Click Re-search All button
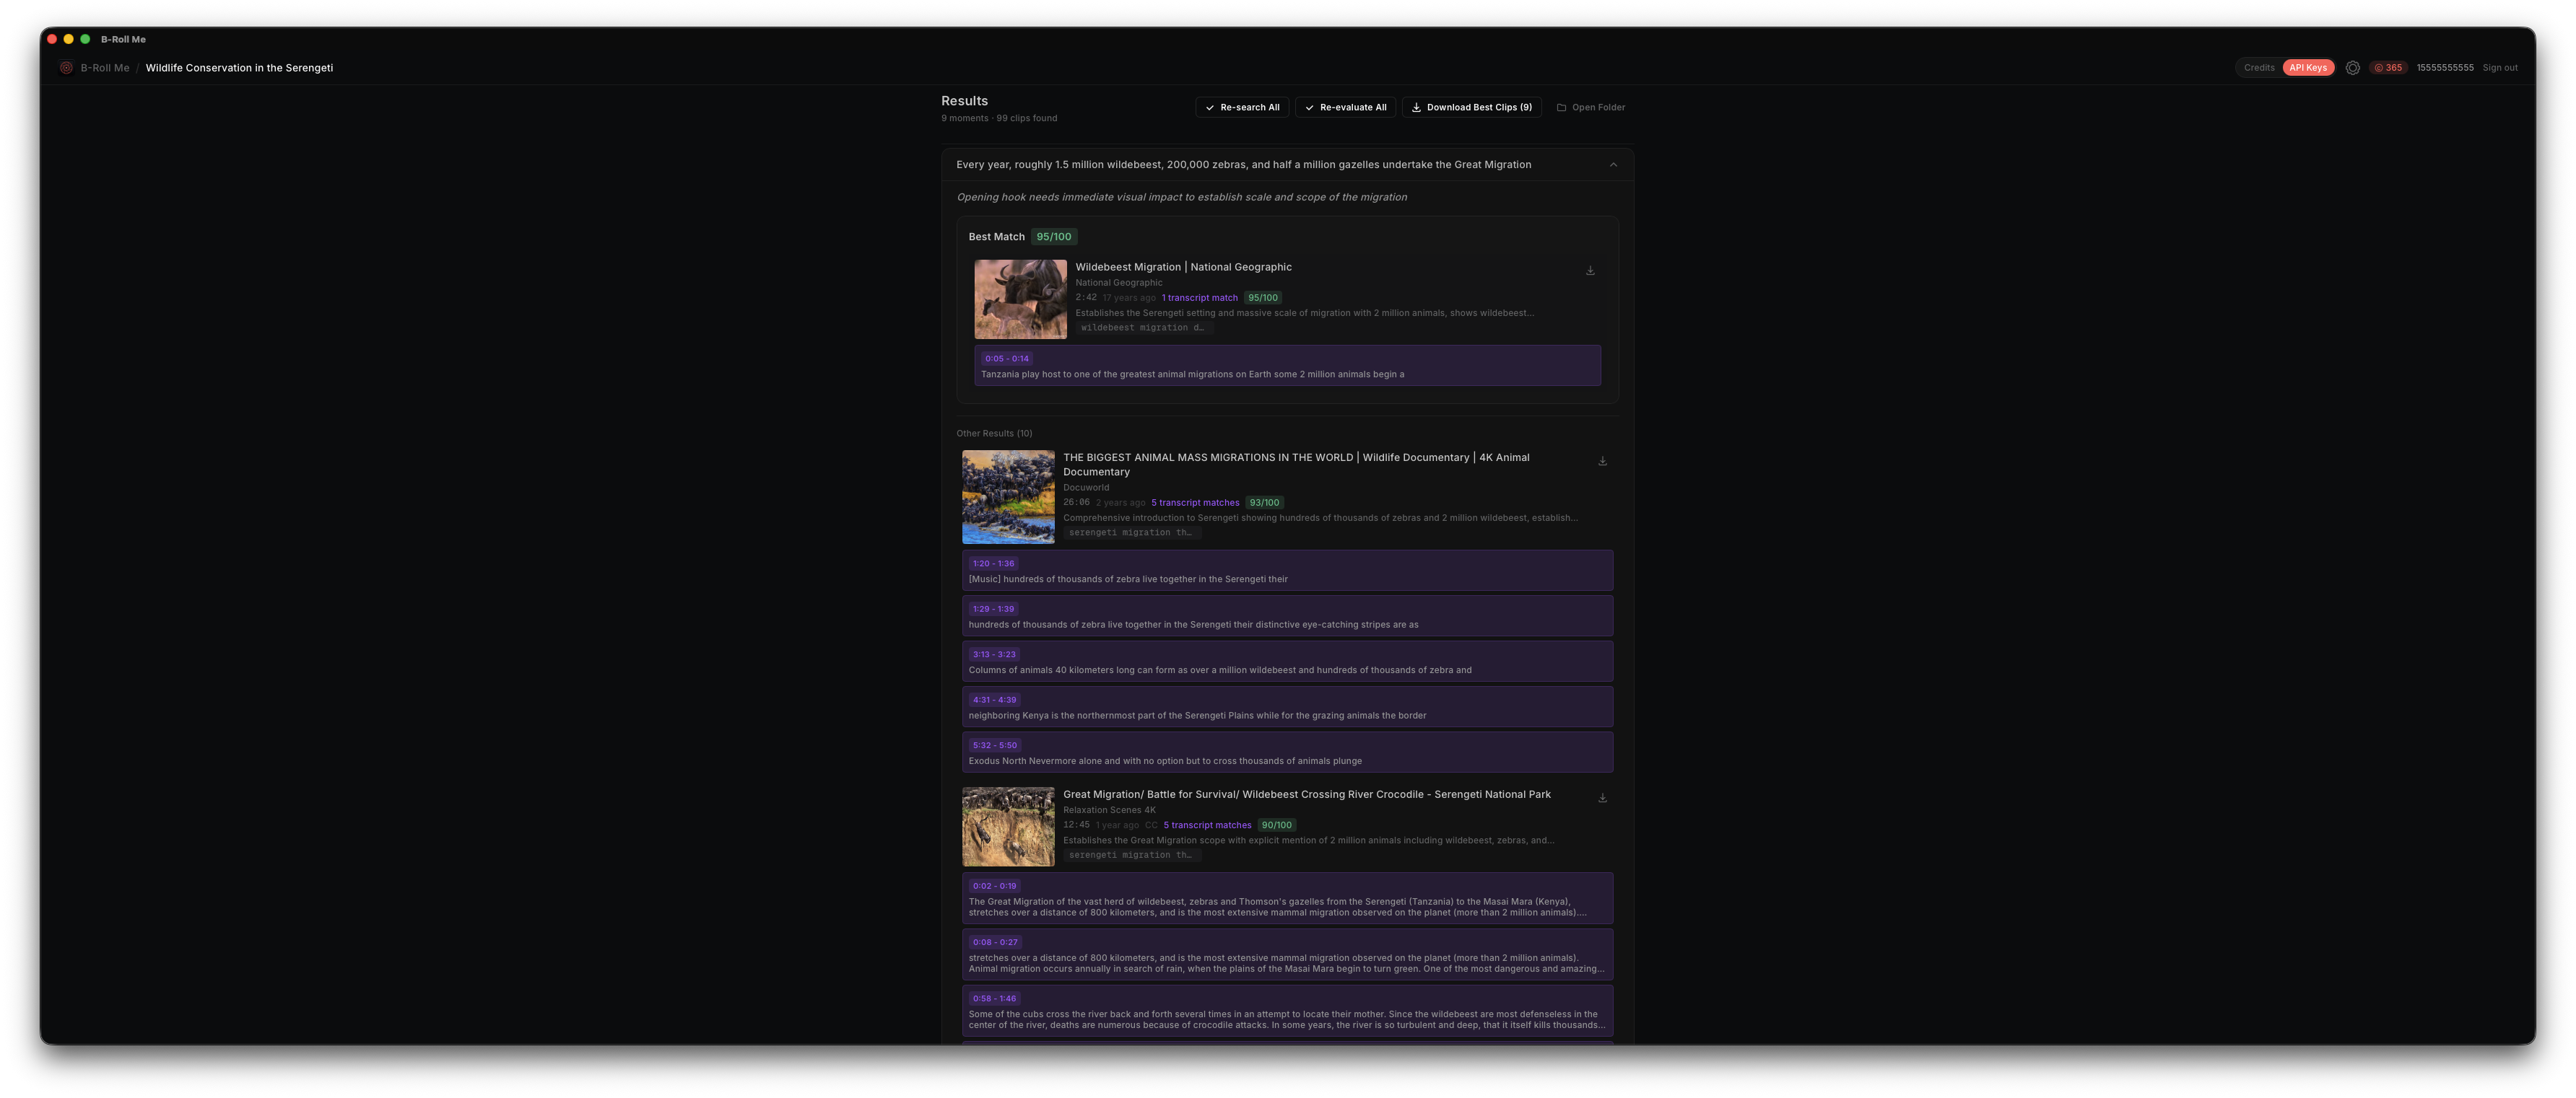This screenshot has height=1098, width=2576. click(x=1242, y=107)
